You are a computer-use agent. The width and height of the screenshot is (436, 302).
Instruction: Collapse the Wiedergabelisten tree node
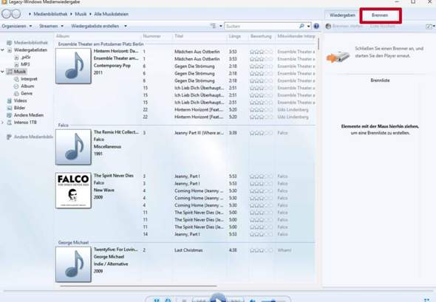(2, 50)
